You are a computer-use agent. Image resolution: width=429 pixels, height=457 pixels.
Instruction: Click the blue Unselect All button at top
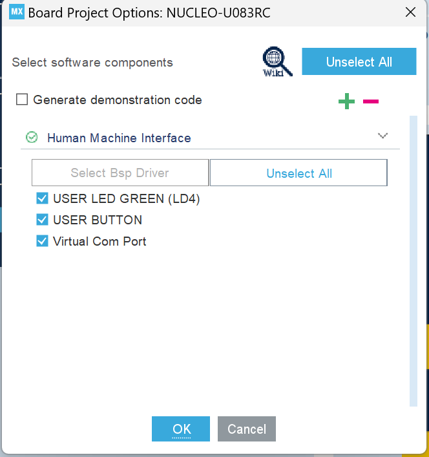(x=359, y=61)
